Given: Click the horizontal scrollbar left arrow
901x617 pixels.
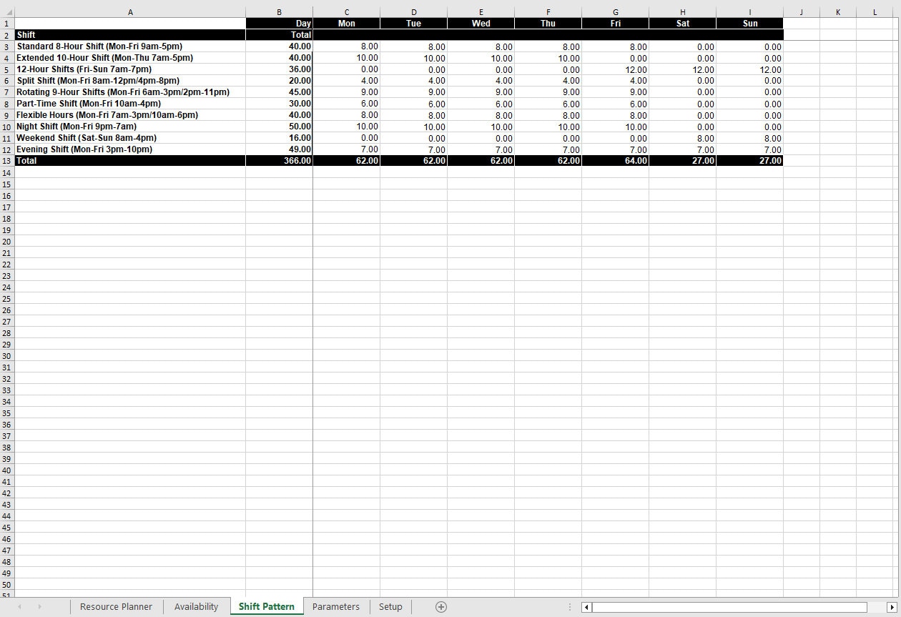Looking at the screenshot, I should (586, 607).
